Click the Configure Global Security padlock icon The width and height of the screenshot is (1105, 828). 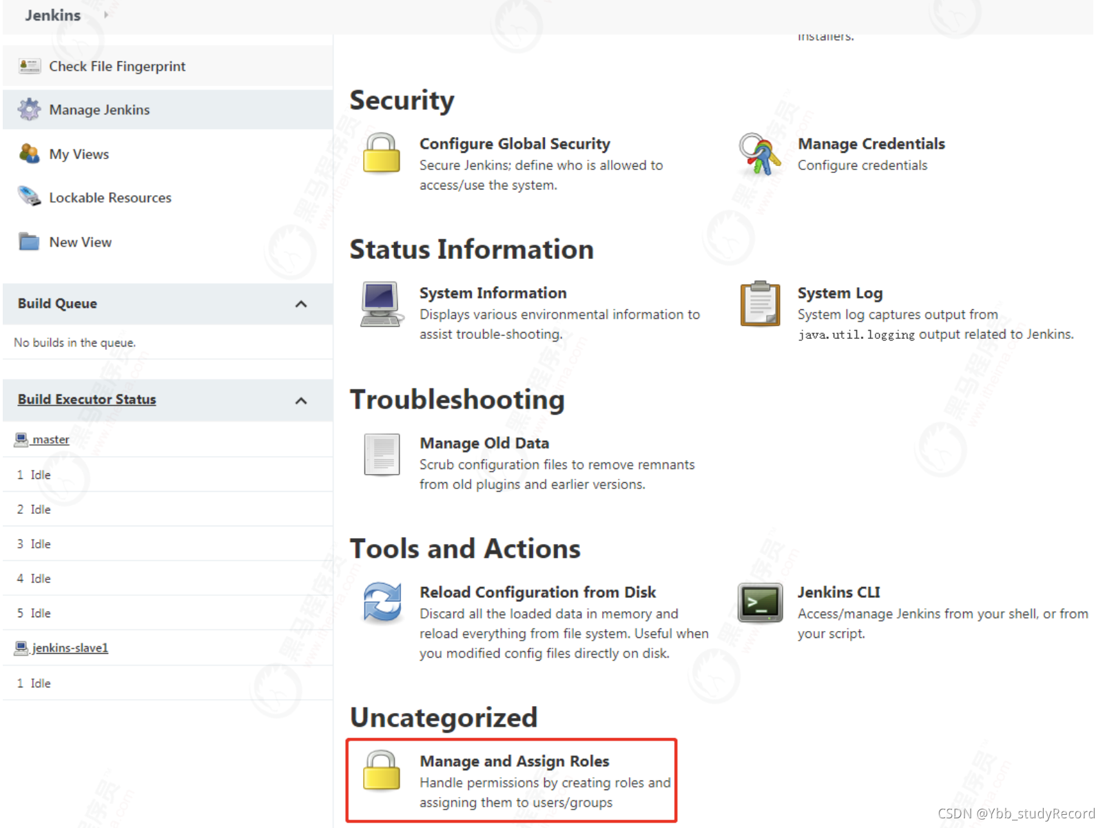tap(382, 153)
